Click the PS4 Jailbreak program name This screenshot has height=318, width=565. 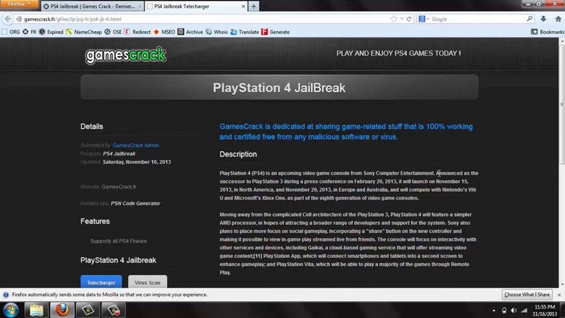pos(119,154)
